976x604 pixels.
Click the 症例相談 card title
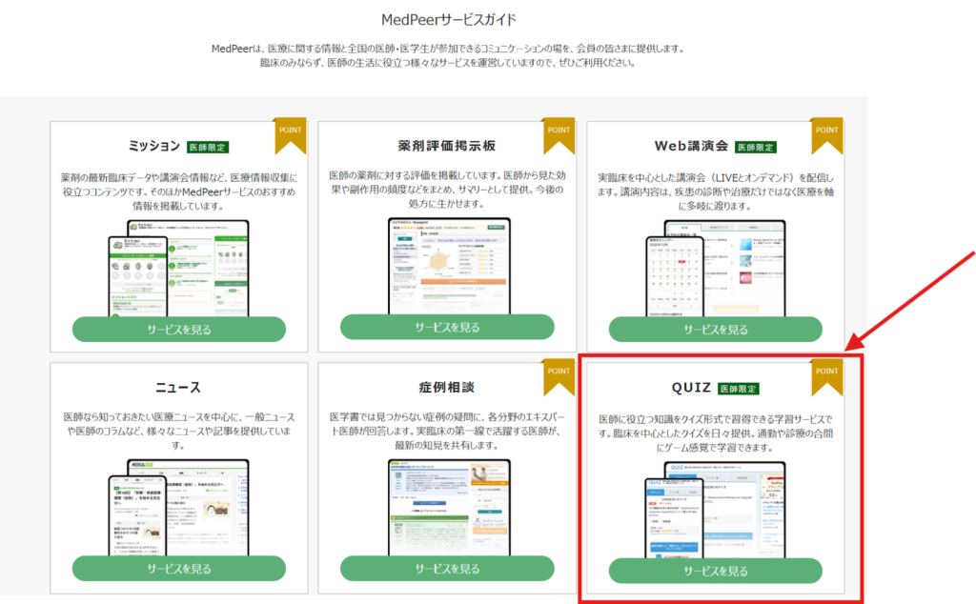click(447, 388)
